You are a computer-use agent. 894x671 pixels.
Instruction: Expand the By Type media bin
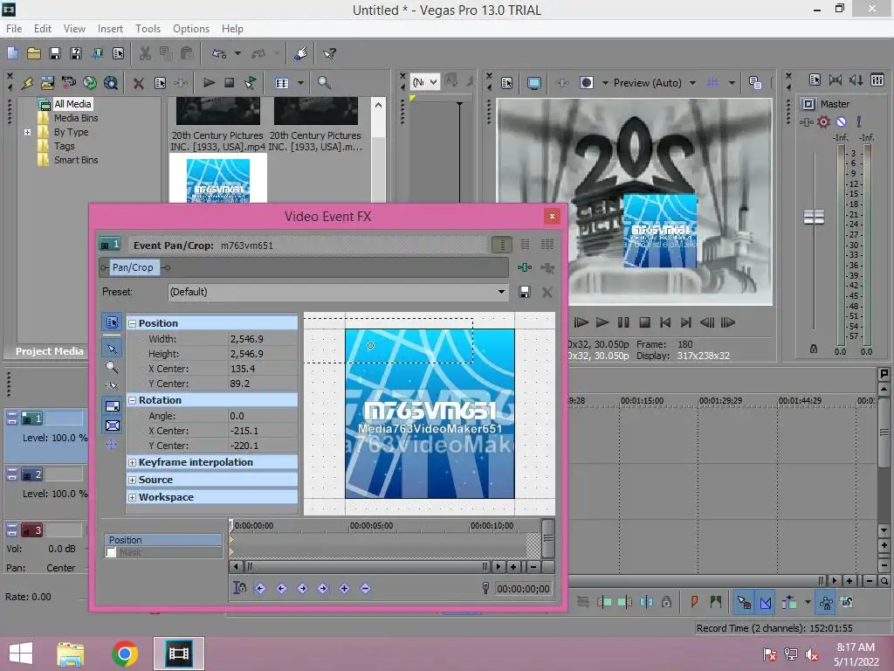pyautogui.click(x=27, y=133)
